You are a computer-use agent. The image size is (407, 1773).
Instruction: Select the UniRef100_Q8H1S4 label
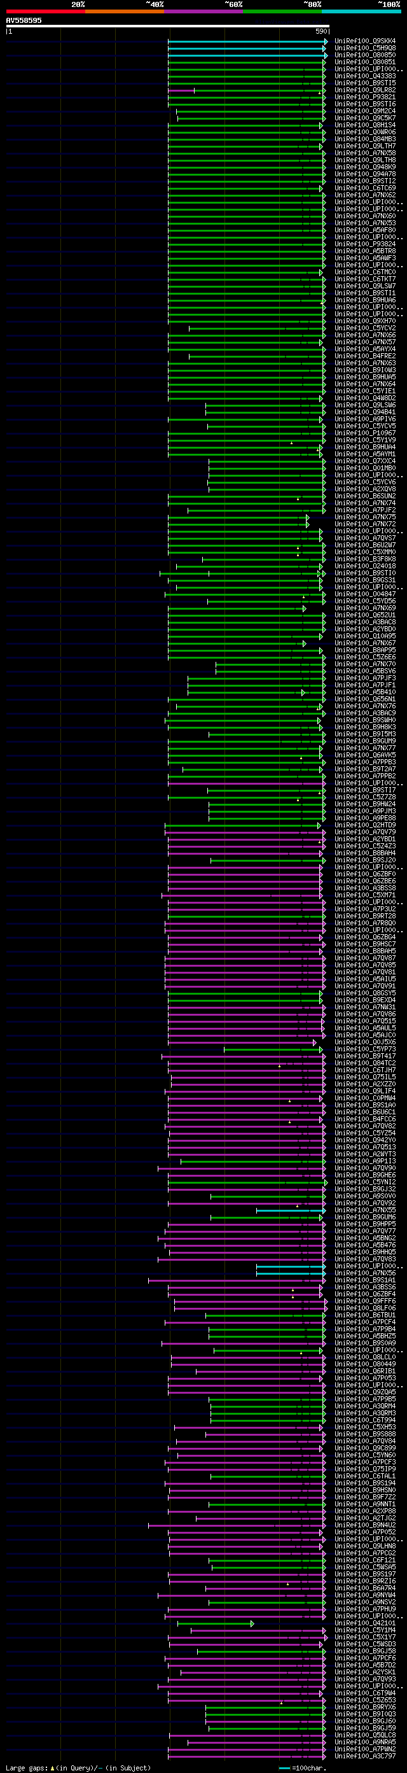click(365, 125)
